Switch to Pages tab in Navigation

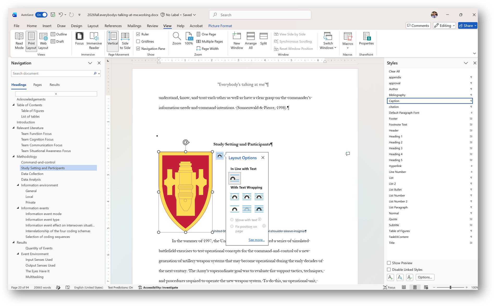(x=38, y=85)
